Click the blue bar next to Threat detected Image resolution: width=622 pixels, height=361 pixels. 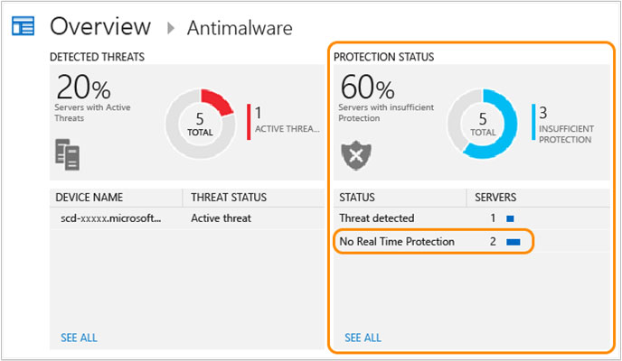pos(510,218)
